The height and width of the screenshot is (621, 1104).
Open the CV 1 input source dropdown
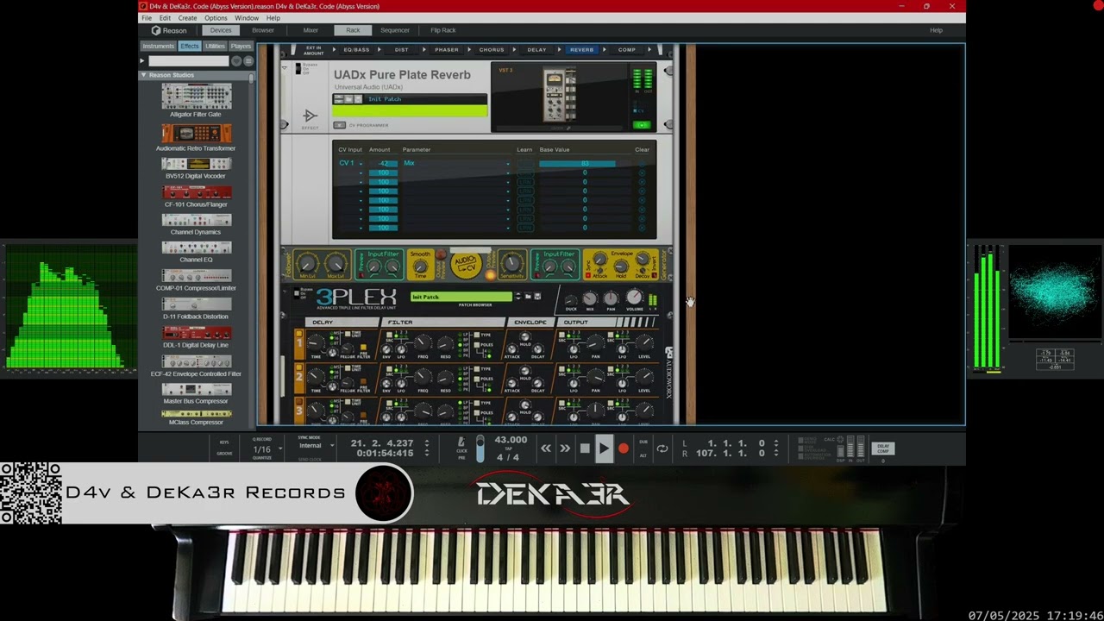tap(350, 163)
